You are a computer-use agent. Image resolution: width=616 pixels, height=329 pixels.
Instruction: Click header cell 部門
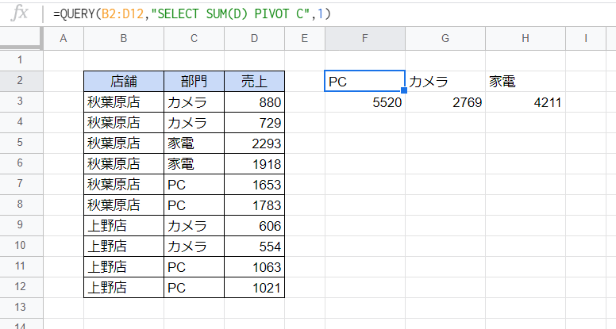point(194,81)
